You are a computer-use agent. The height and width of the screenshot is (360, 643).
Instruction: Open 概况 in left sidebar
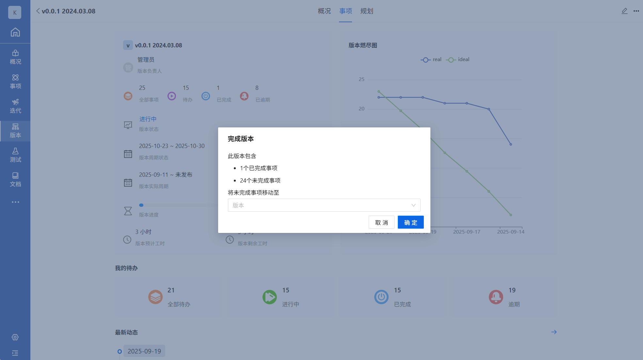pyautogui.click(x=15, y=57)
